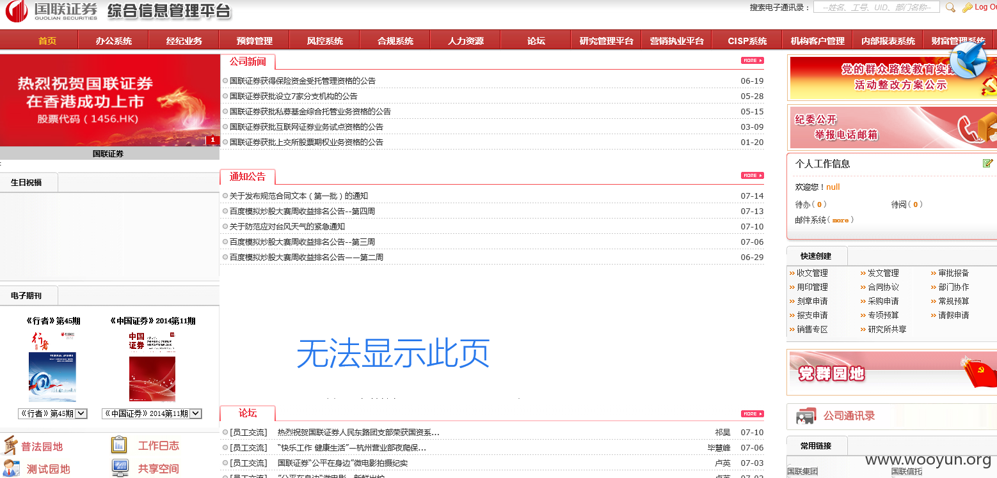Click into the contacts search field
The width and height of the screenshot is (997, 478).
point(876,7)
